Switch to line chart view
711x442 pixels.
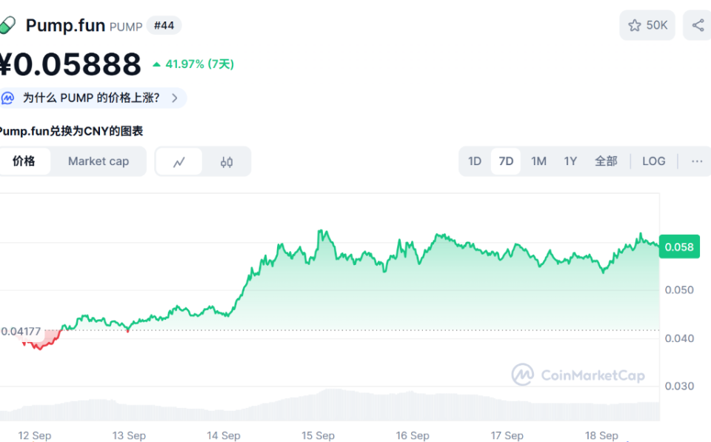(x=179, y=161)
